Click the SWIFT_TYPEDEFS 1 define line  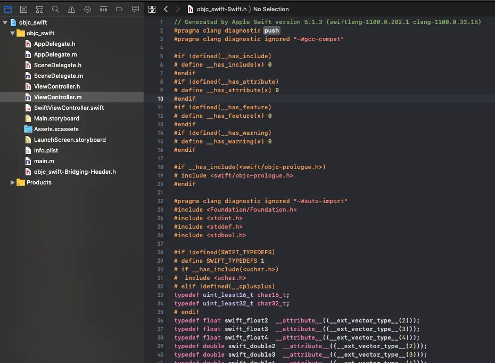click(x=219, y=261)
